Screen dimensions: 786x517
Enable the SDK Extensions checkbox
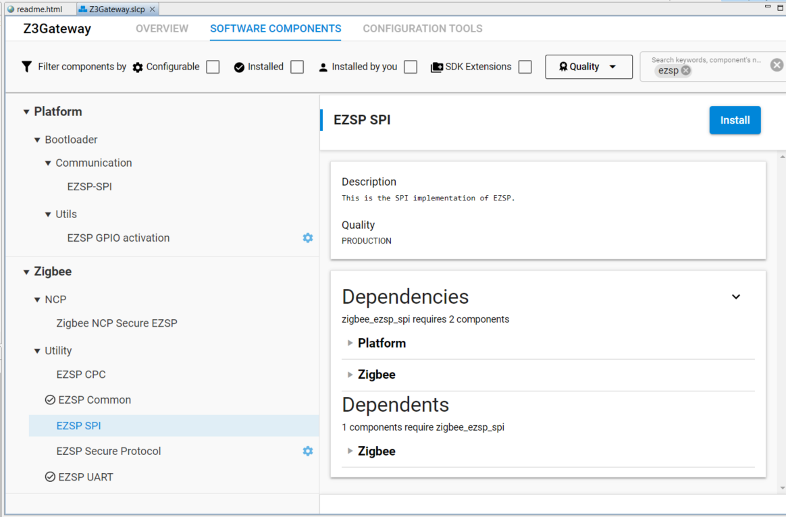point(525,67)
